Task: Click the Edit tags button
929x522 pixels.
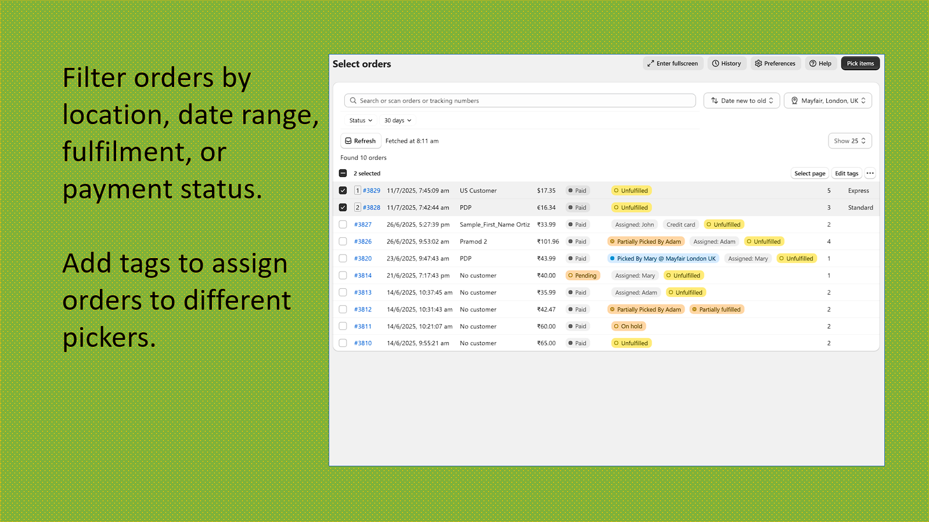Action: point(847,173)
